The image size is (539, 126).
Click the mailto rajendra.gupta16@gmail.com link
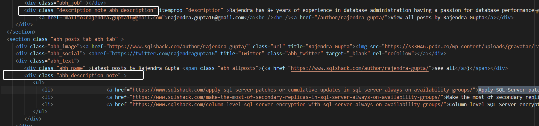point(113,18)
